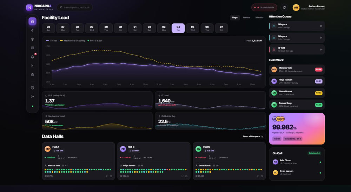Image resolution: width=351 pixels, height=192 pixels.
Task: Click ID 35774 on Hall A card
Action: click(x=49, y=176)
